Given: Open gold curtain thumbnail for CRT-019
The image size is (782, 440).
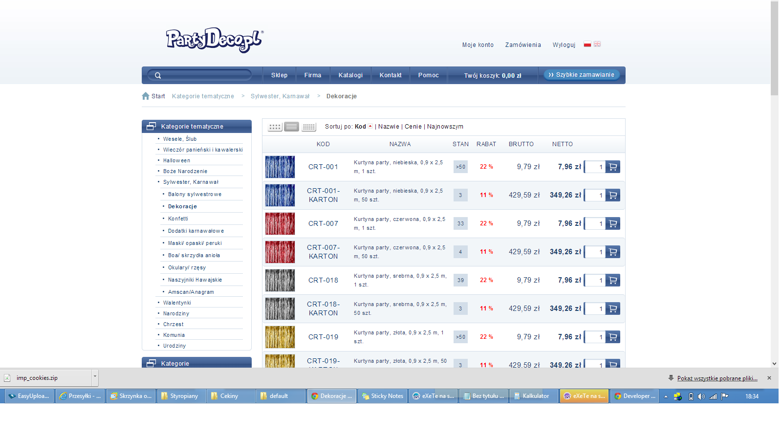Looking at the screenshot, I should [280, 337].
